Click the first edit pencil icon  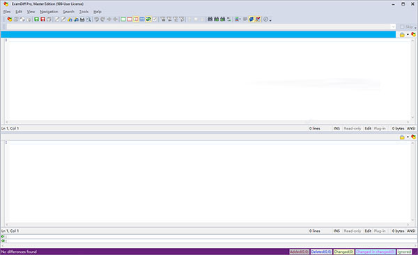coord(57,20)
